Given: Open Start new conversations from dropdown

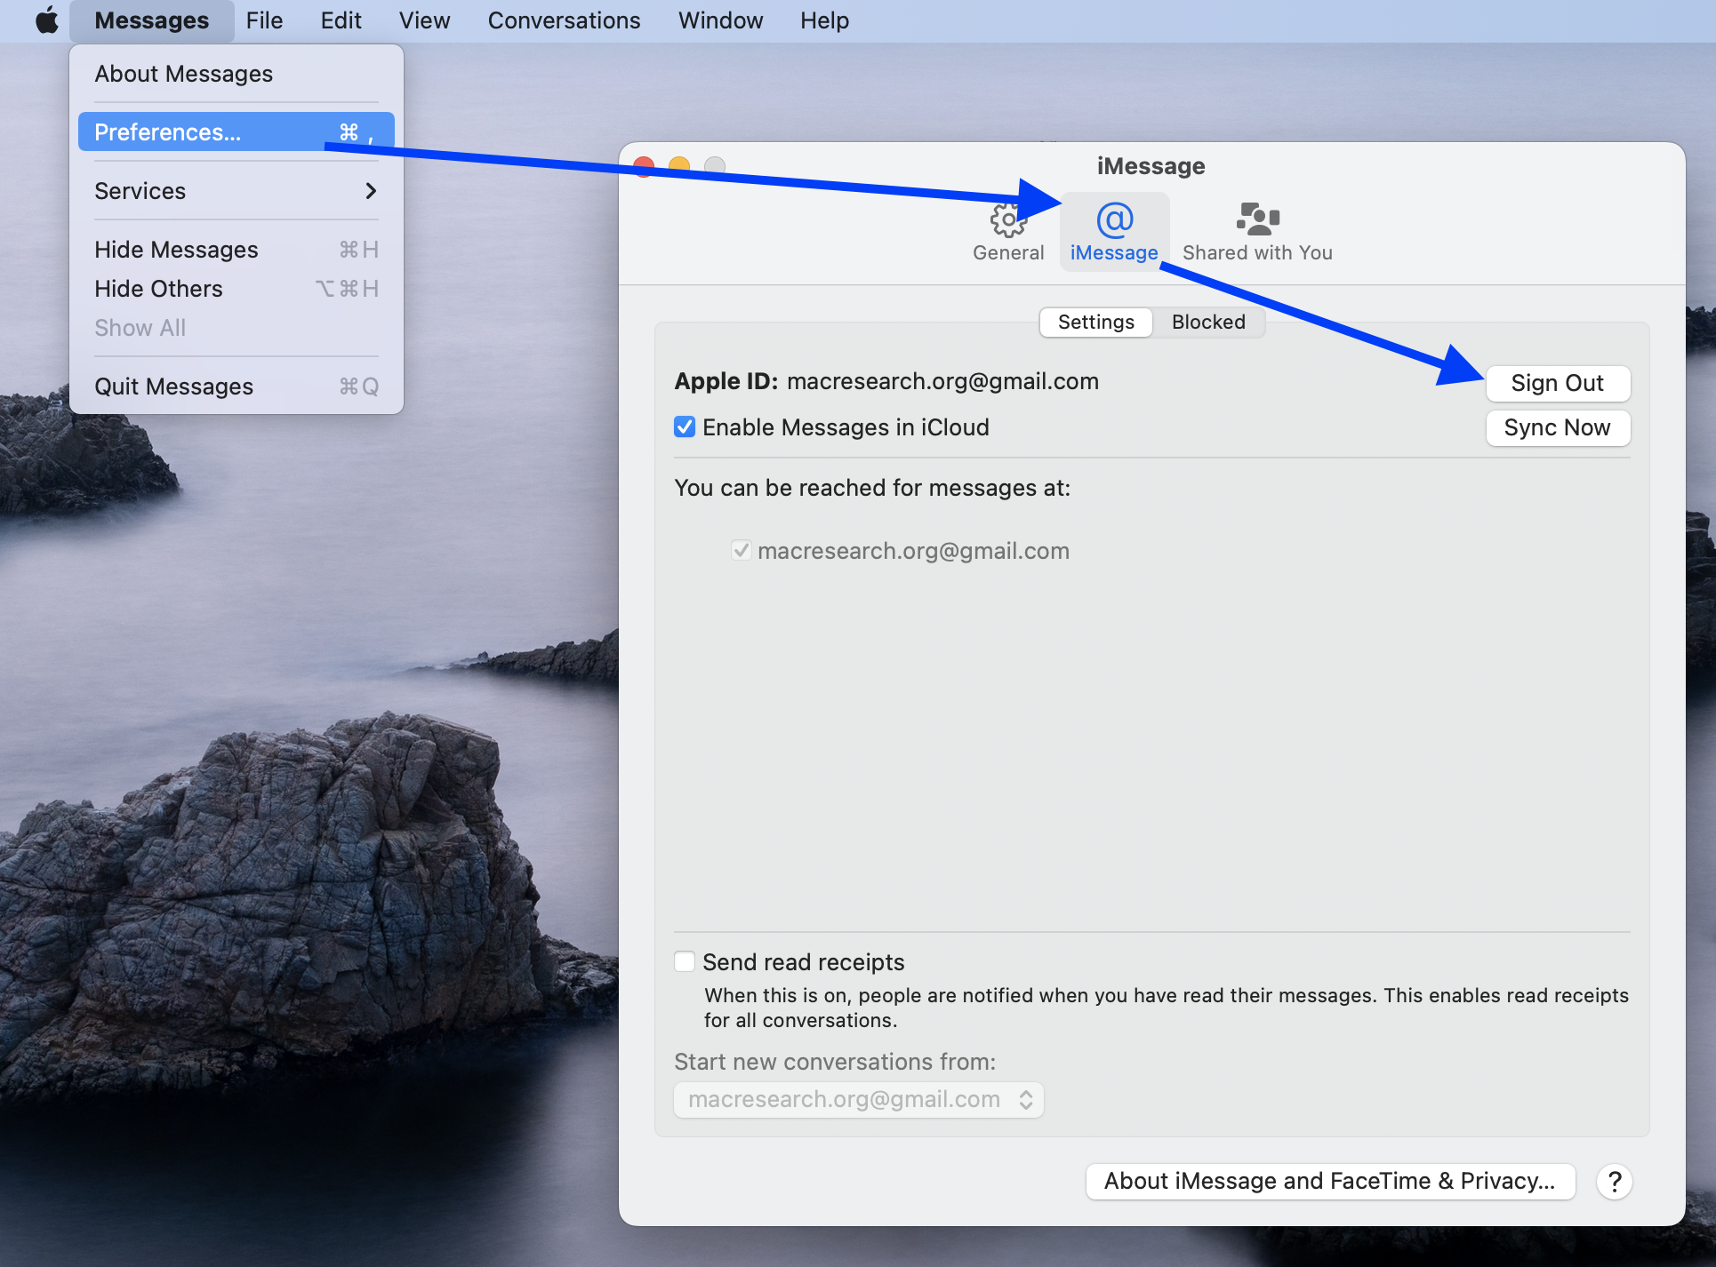Looking at the screenshot, I should [x=859, y=1100].
